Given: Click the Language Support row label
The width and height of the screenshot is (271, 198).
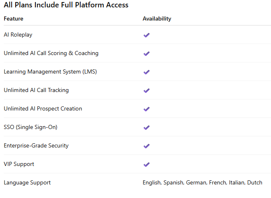Looking at the screenshot, I should 27,182.
